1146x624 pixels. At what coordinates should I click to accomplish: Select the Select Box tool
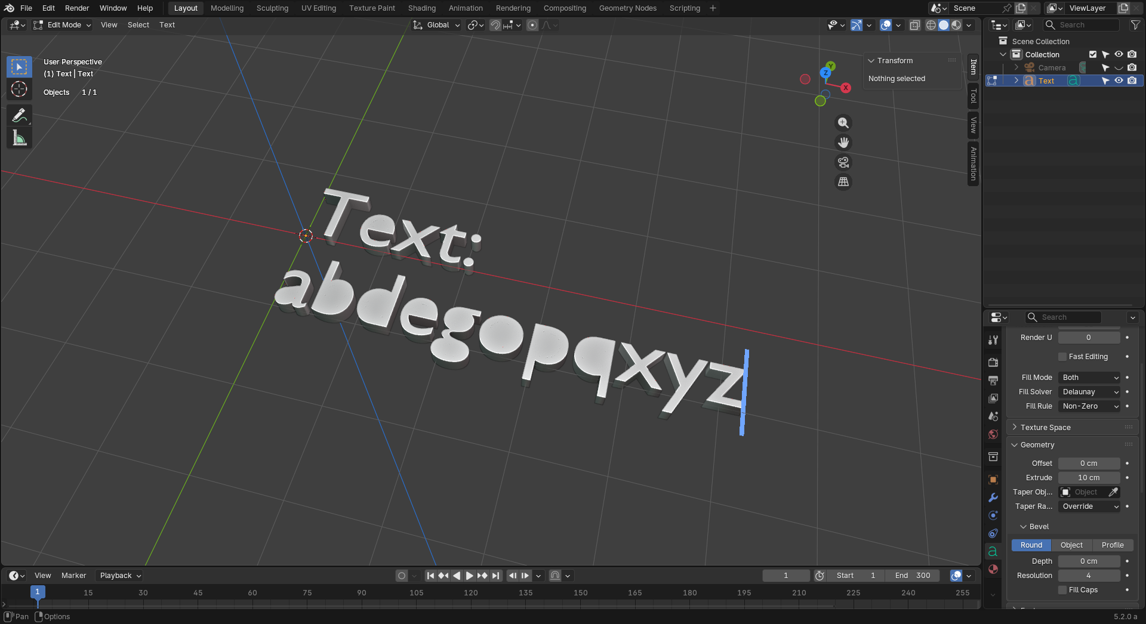19,67
